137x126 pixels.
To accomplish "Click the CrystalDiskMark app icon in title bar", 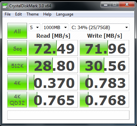I will [5, 6].
